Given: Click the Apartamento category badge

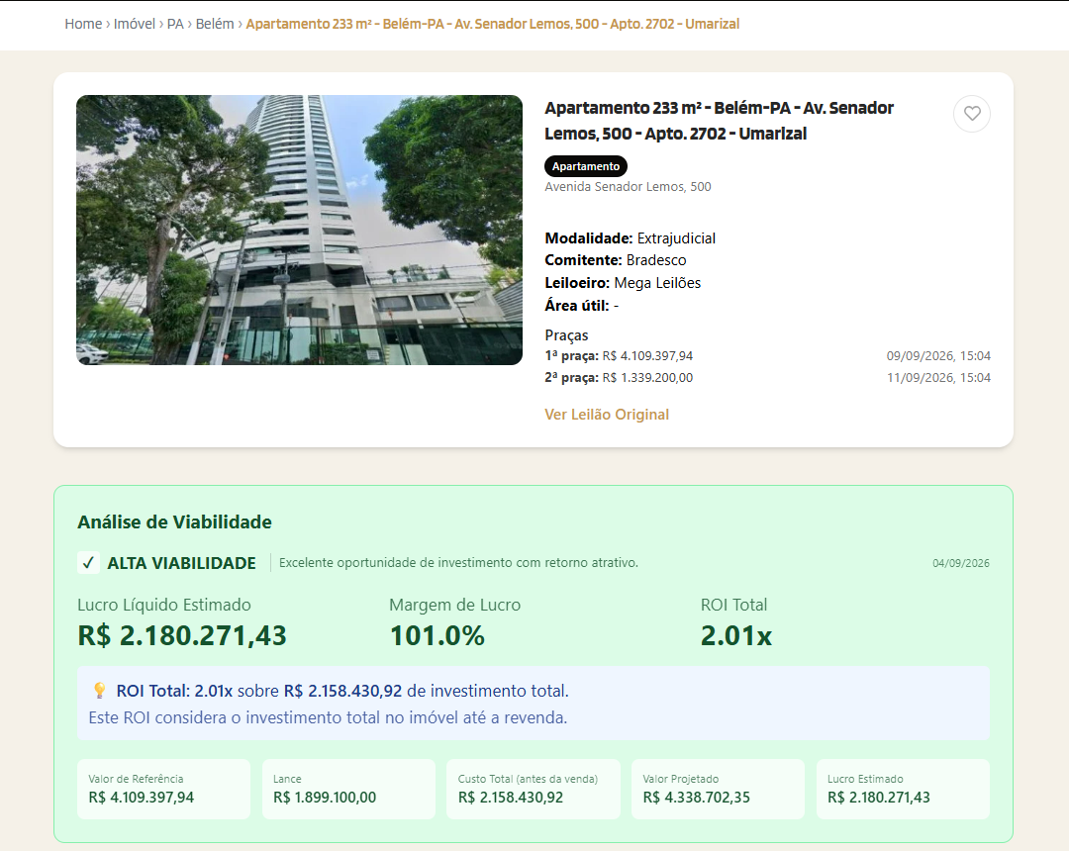Looking at the screenshot, I should (x=586, y=166).
